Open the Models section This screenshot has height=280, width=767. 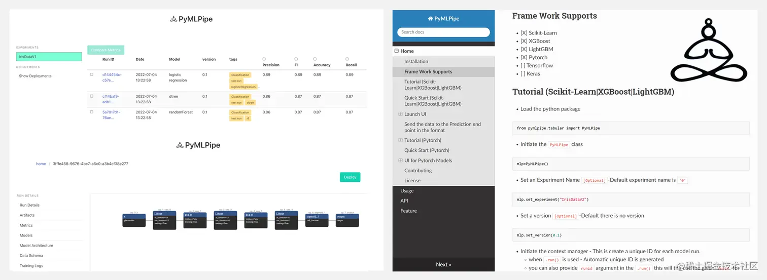click(26, 235)
